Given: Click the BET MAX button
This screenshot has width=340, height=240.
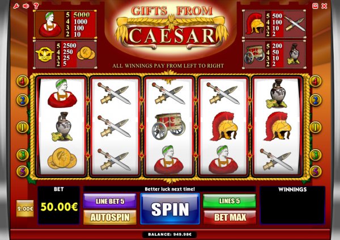Looking at the screenshot, I should coord(229,217).
